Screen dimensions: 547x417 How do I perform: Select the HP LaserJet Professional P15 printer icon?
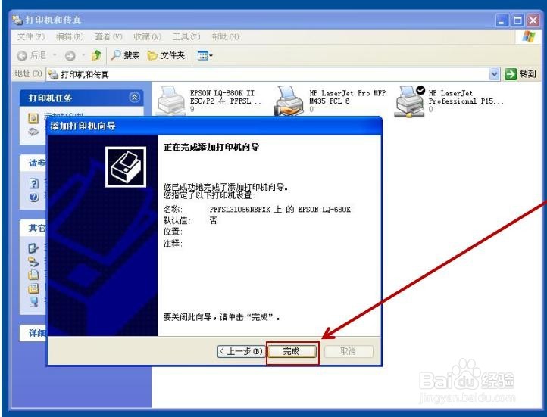[x=410, y=101]
